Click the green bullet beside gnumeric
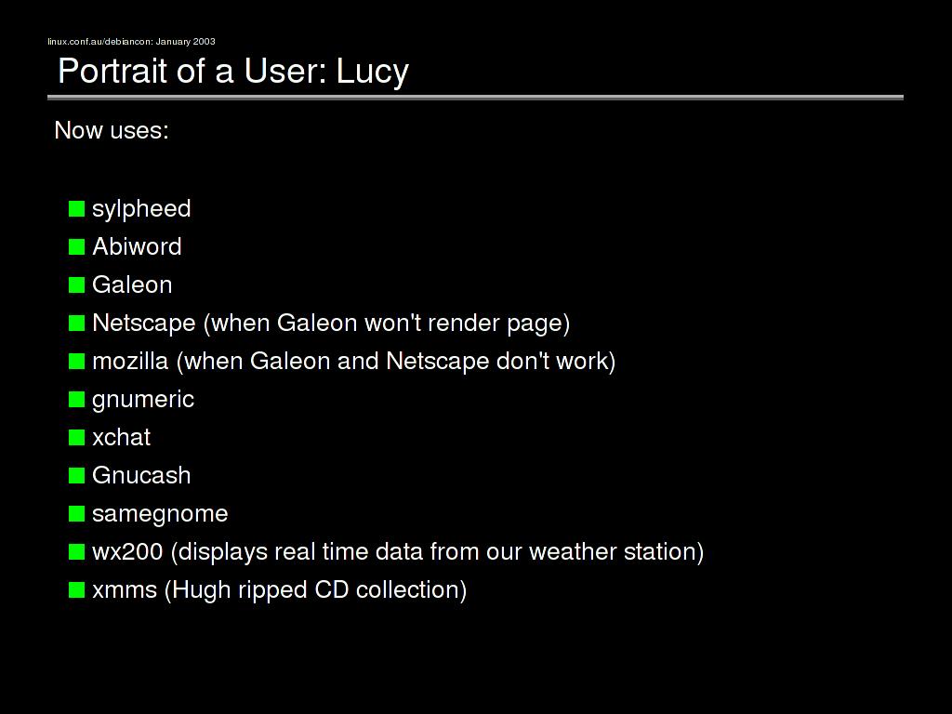Screen dimensions: 952x714 [76, 399]
